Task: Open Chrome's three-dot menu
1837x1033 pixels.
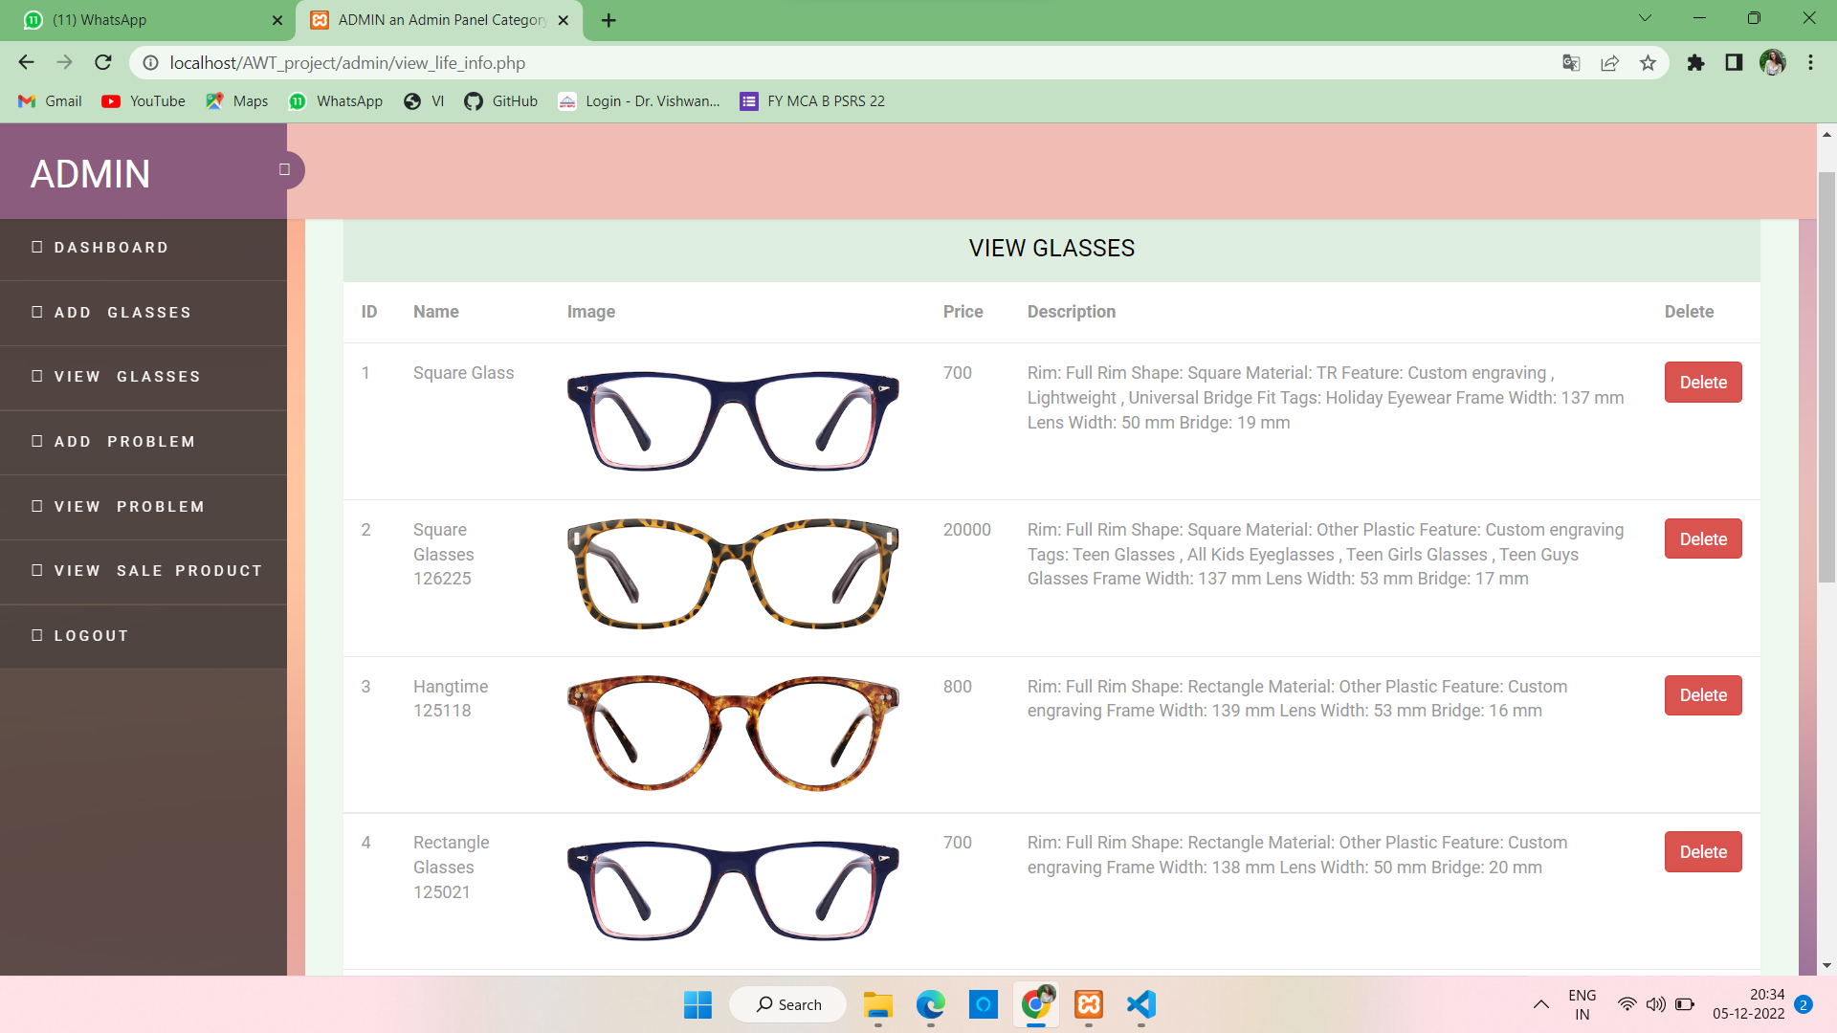Action: [1810, 62]
